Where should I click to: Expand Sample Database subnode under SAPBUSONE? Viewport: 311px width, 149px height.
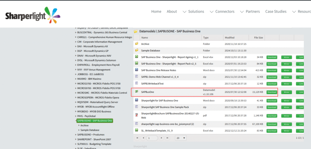point(79,130)
